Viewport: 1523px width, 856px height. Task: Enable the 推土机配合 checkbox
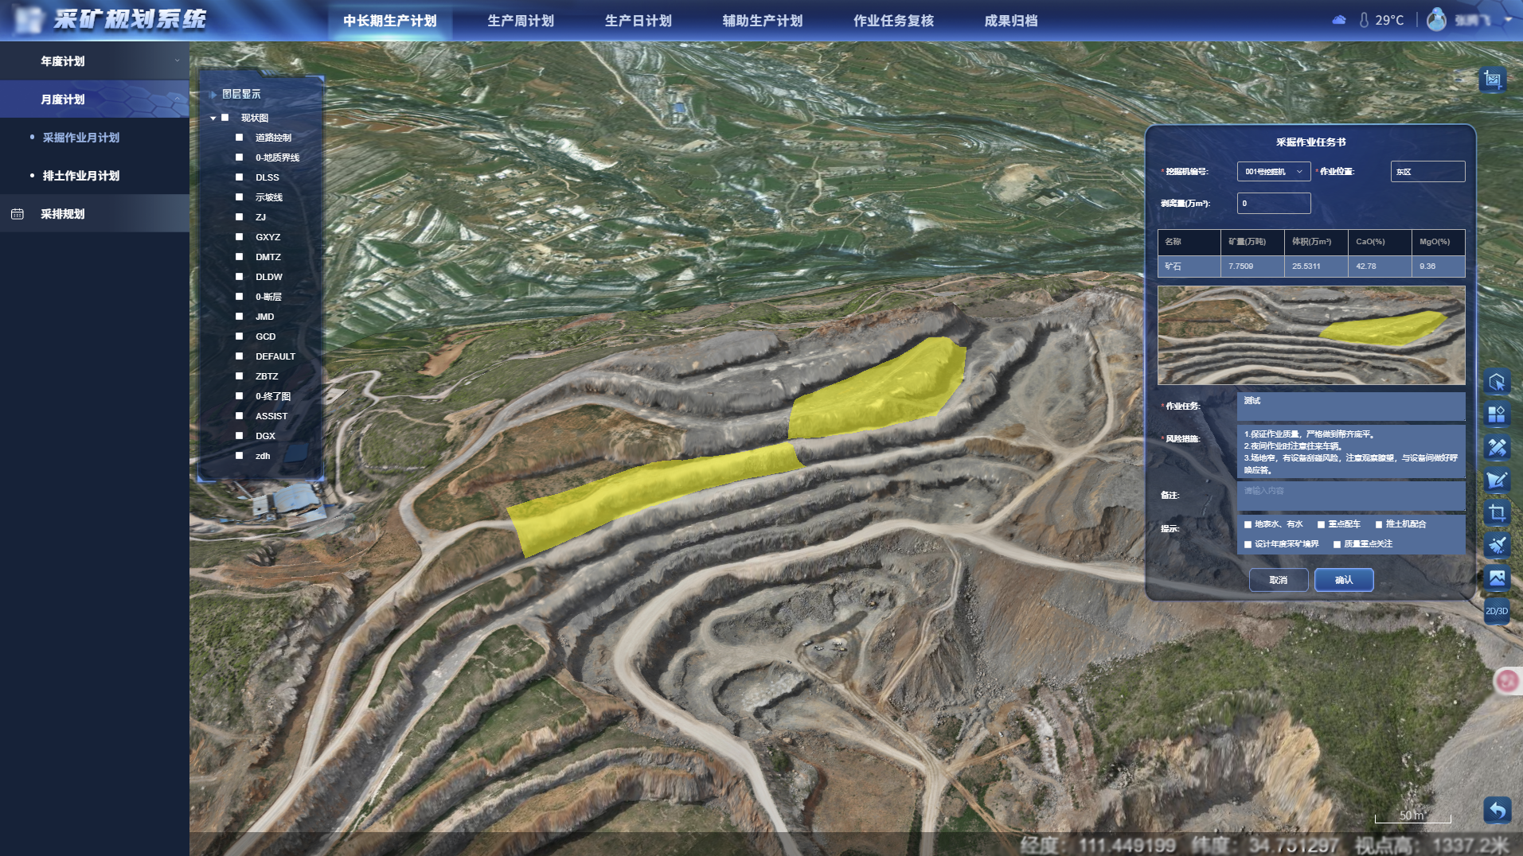(x=1379, y=524)
